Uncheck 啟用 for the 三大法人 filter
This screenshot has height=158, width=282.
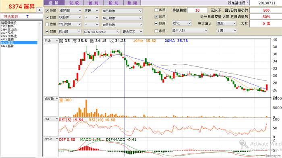[x=156, y=23]
